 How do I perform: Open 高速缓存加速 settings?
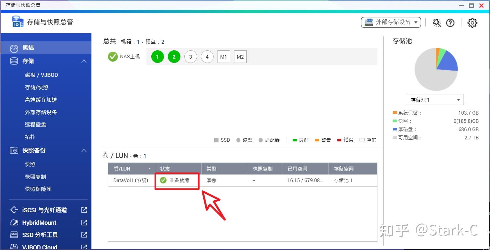[41, 100]
